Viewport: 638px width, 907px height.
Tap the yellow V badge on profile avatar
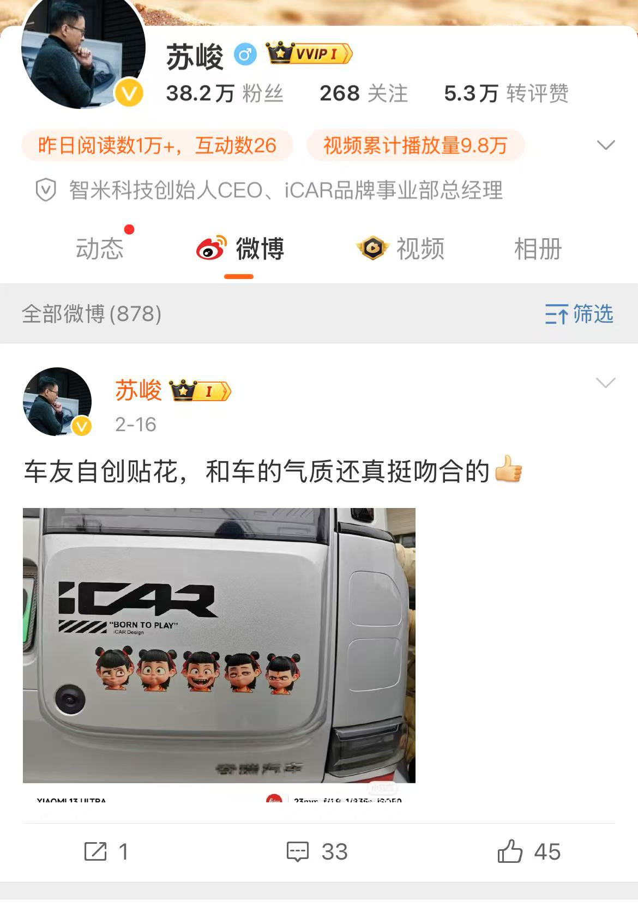(x=129, y=94)
